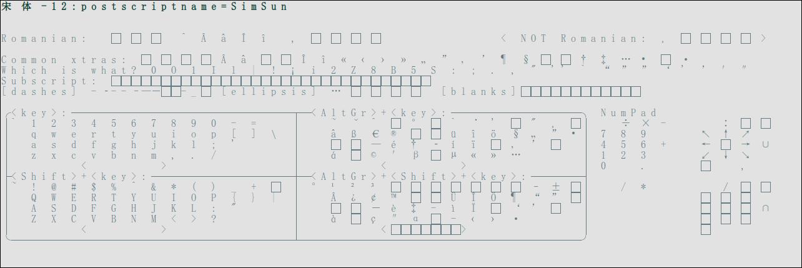This screenshot has height=268, width=802.
Task: Click the row of boxes after Subscript
Action: (270, 81)
